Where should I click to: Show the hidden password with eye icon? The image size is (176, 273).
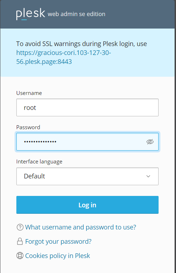tap(150, 142)
